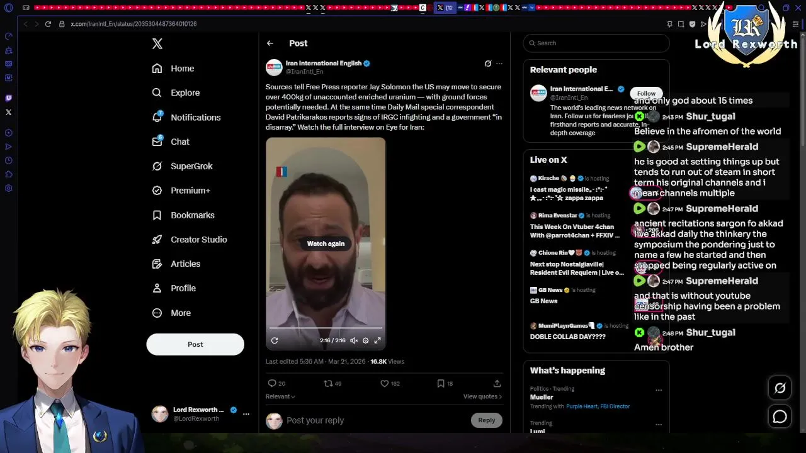Open video settings gear
The height and width of the screenshot is (453, 806).
coord(366,340)
